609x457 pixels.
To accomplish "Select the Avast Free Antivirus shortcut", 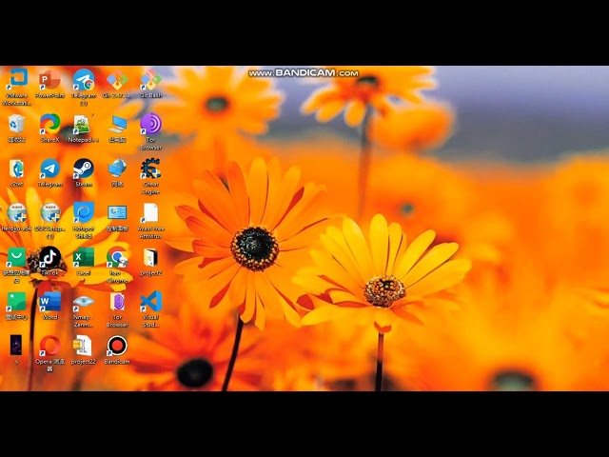I will tap(150, 221).
